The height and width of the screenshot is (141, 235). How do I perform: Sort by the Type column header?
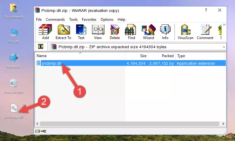[x=200, y=56]
